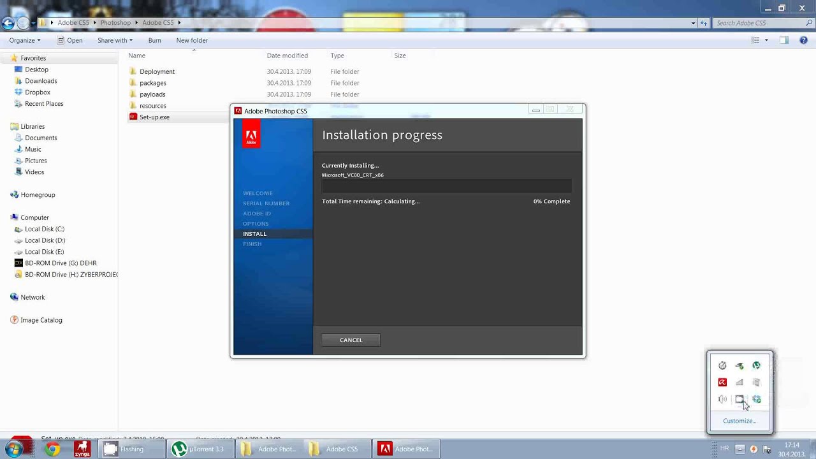Click Show desktop strip at taskbar end
816x459 pixels.
pos(812,449)
